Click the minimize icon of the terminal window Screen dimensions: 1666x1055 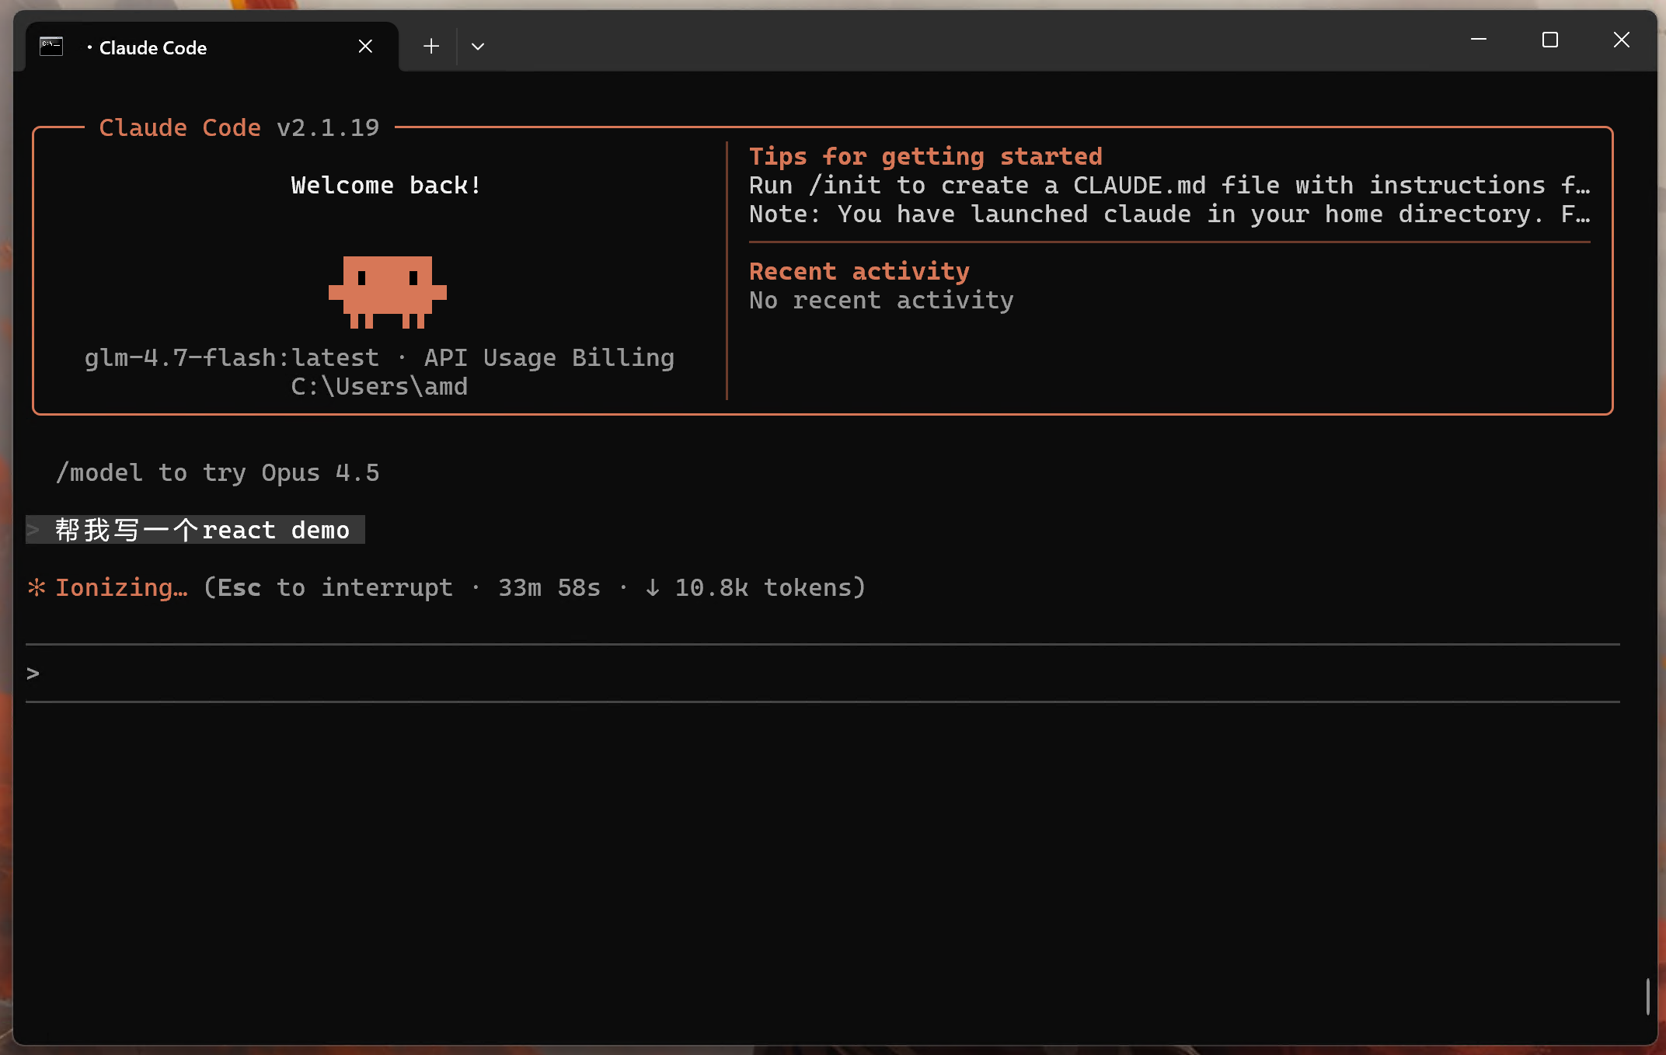[1480, 40]
